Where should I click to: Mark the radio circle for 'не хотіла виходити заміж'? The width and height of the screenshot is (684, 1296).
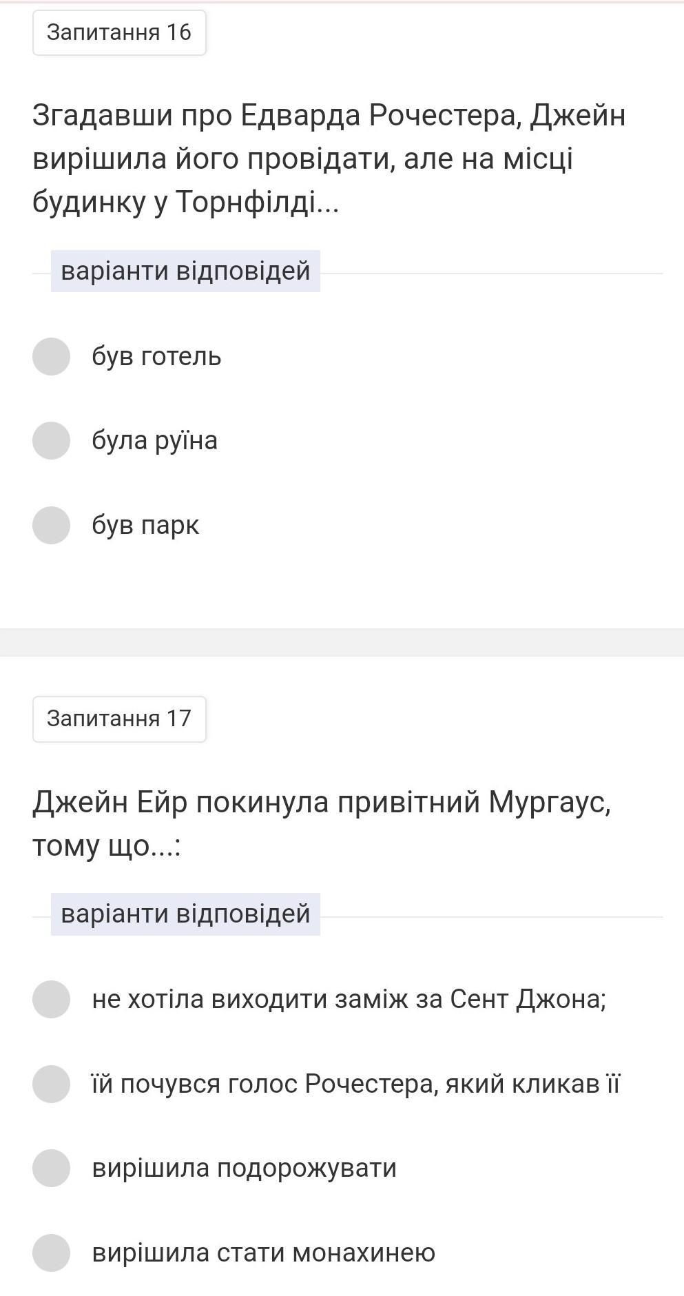pos(51,999)
